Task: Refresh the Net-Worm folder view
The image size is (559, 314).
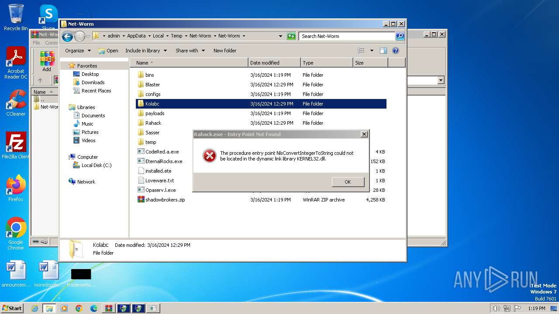Action: pyautogui.click(x=291, y=36)
